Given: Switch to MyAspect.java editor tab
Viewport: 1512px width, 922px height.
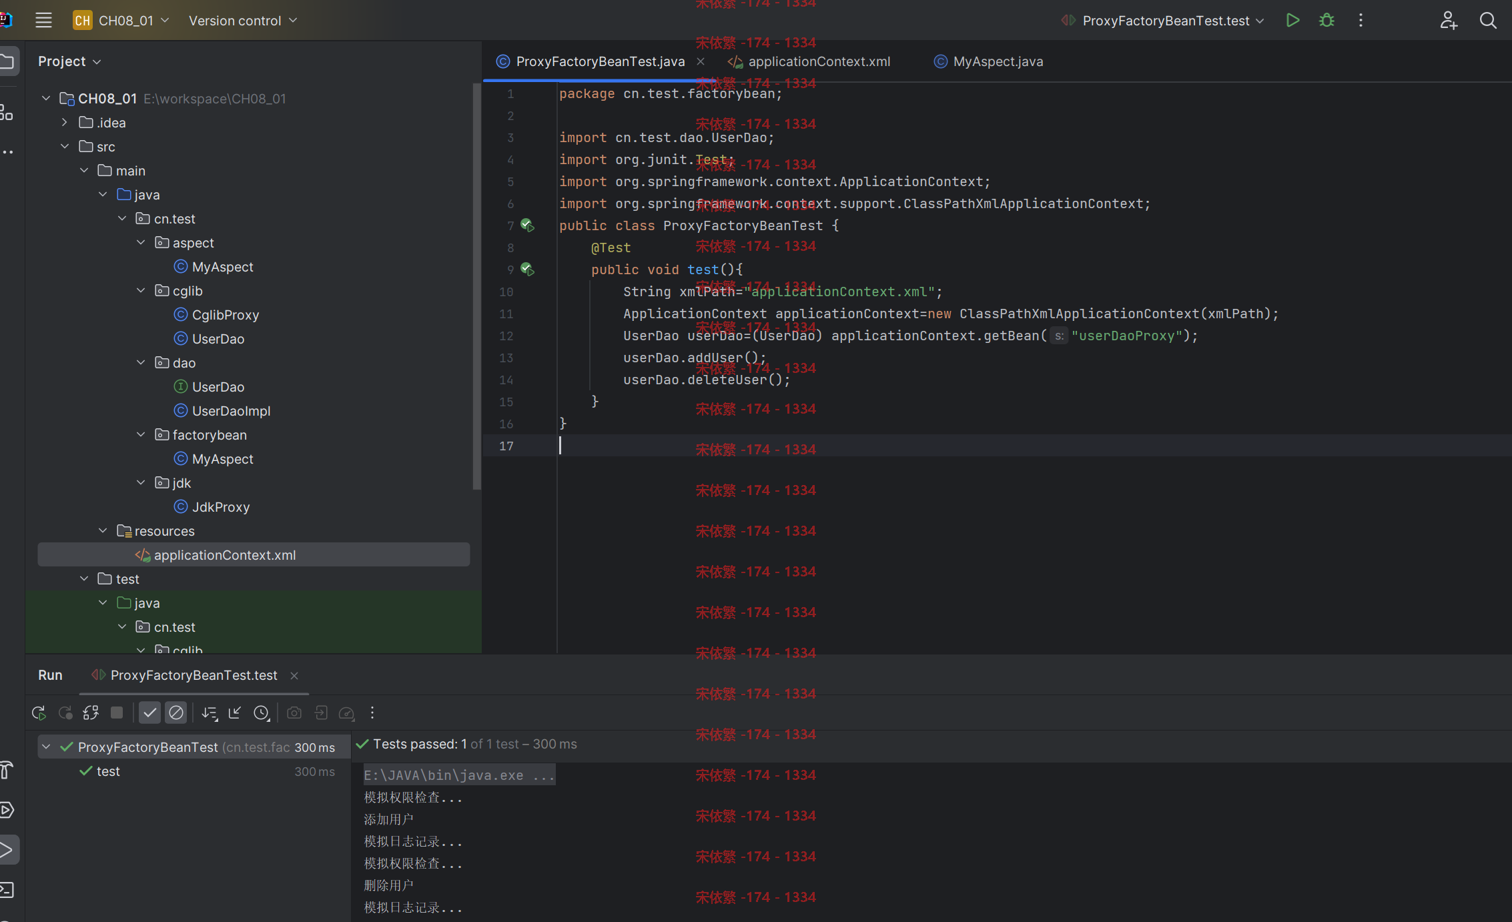Looking at the screenshot, I should [988, 61].
